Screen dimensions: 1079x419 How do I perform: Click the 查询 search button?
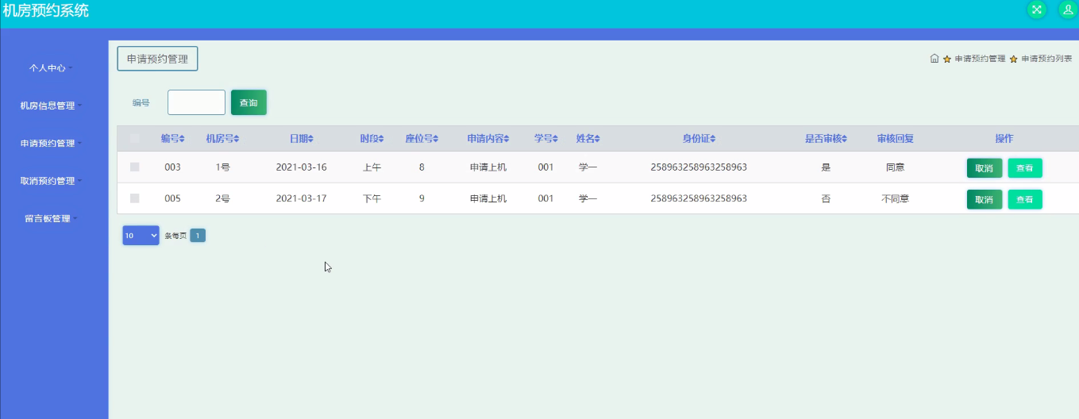tap(249, 103)
